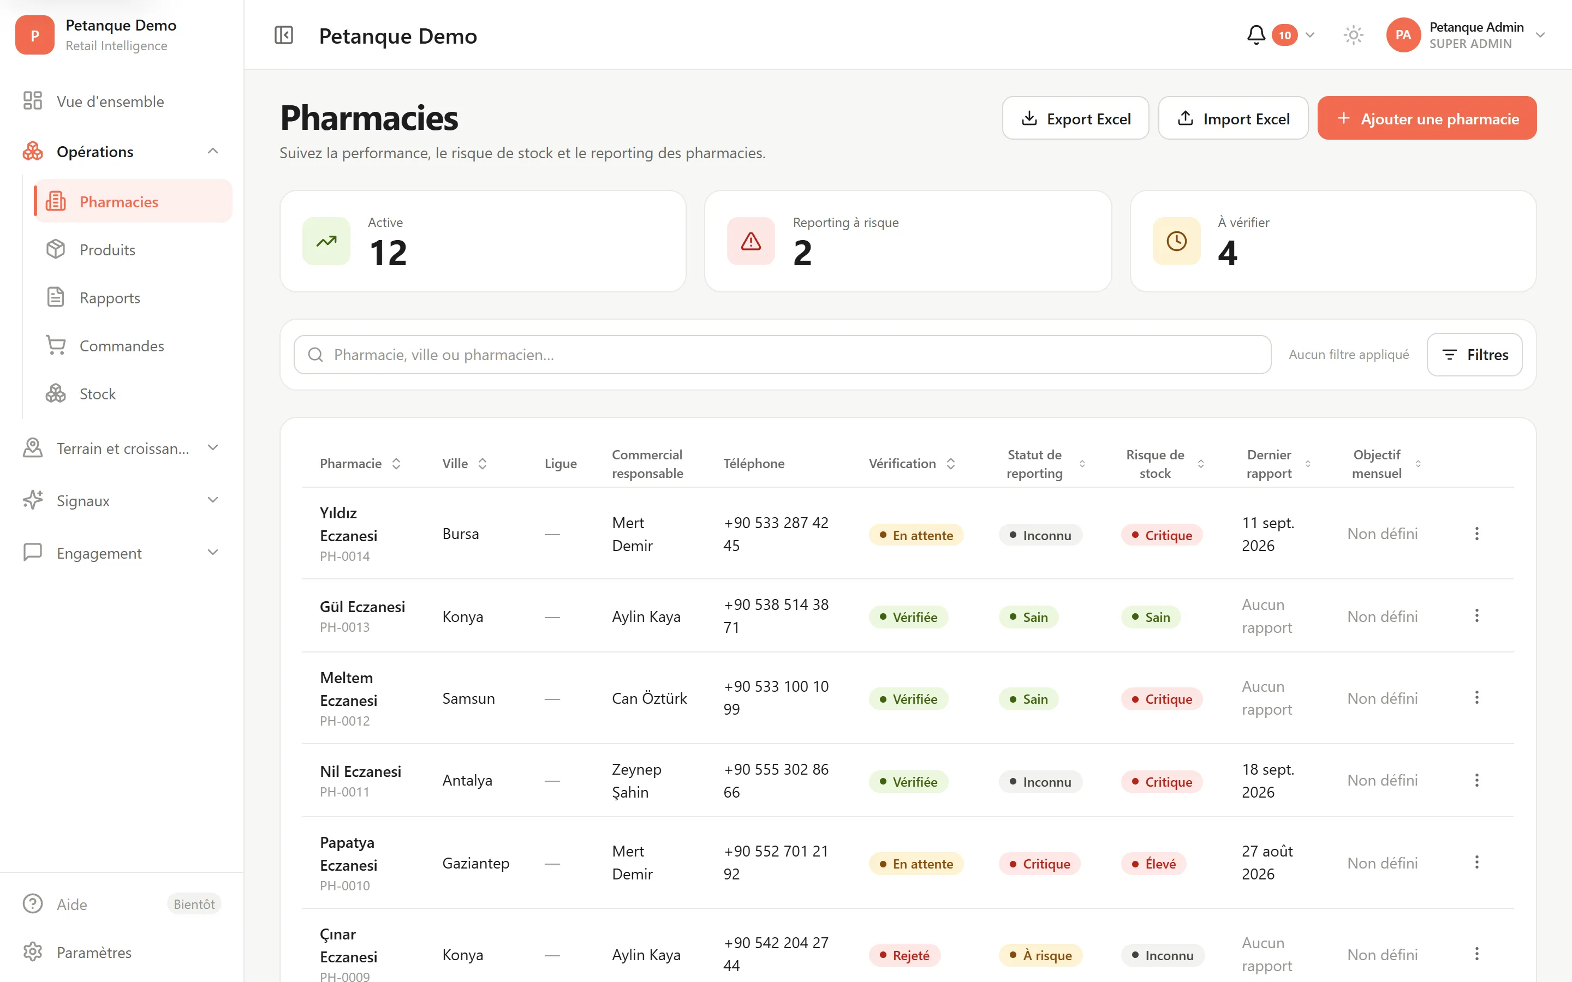The width and height of the screenshot is (1572, 982).
Task: Click the Reporting à risque warning icon
Action: 751,241
